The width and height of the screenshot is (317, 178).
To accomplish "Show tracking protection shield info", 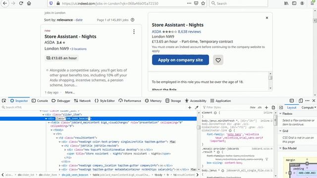I will tap(51, 3).
